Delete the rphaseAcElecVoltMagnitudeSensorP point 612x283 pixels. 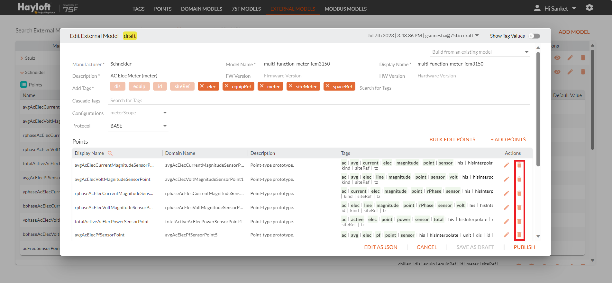pos(519,208)
